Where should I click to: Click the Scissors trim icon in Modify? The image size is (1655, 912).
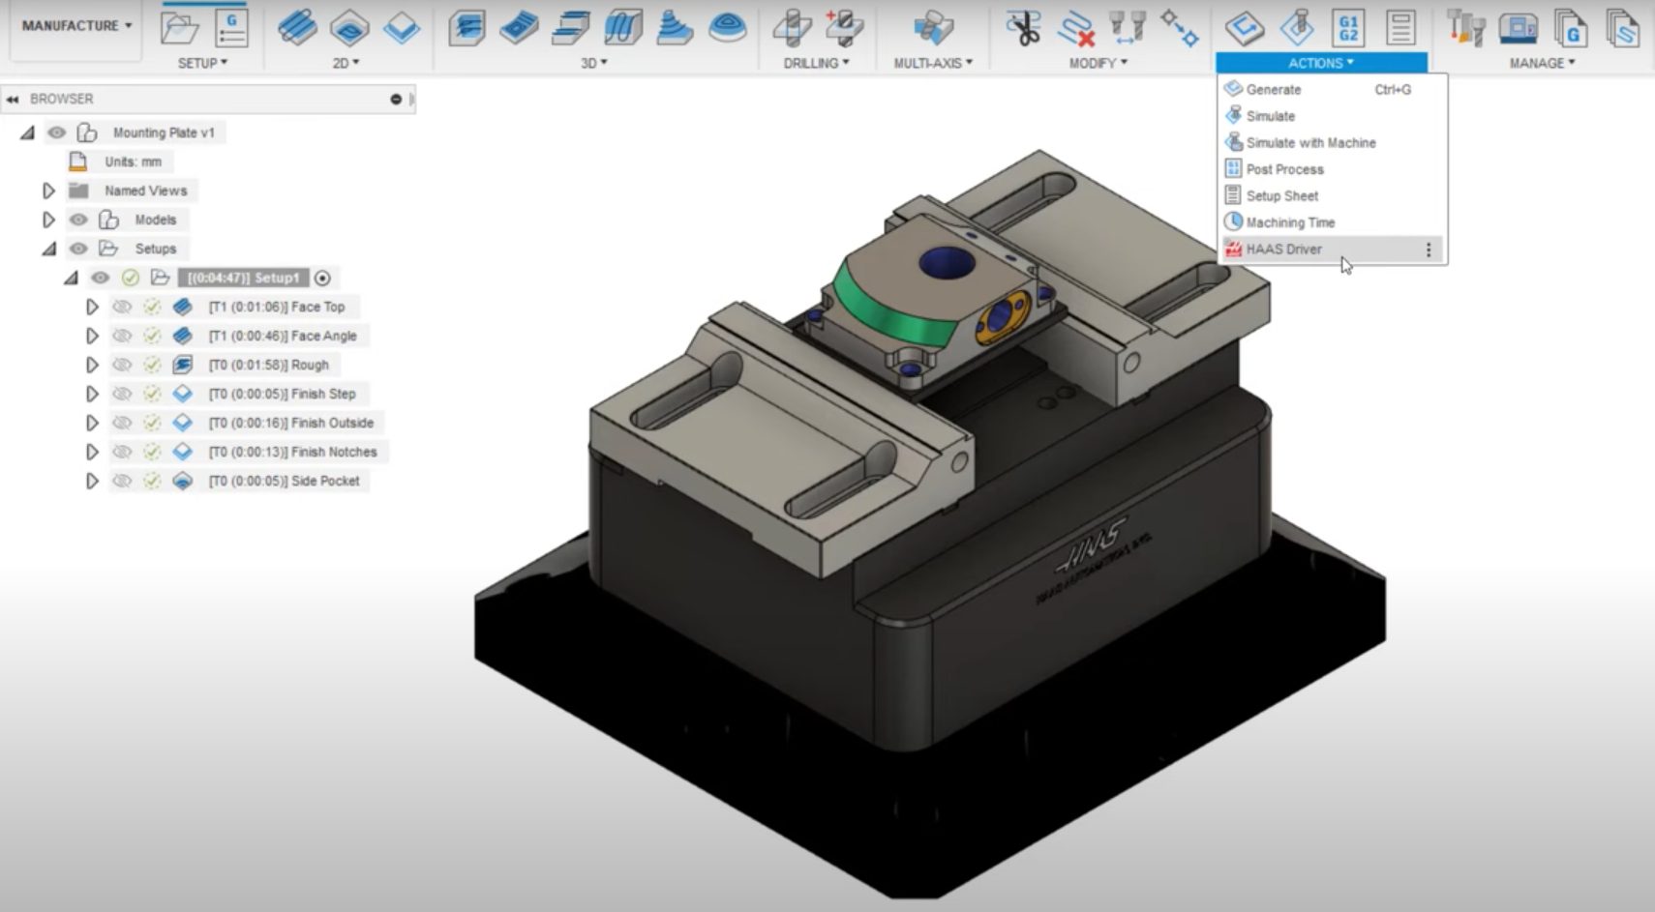(1023, 28)
